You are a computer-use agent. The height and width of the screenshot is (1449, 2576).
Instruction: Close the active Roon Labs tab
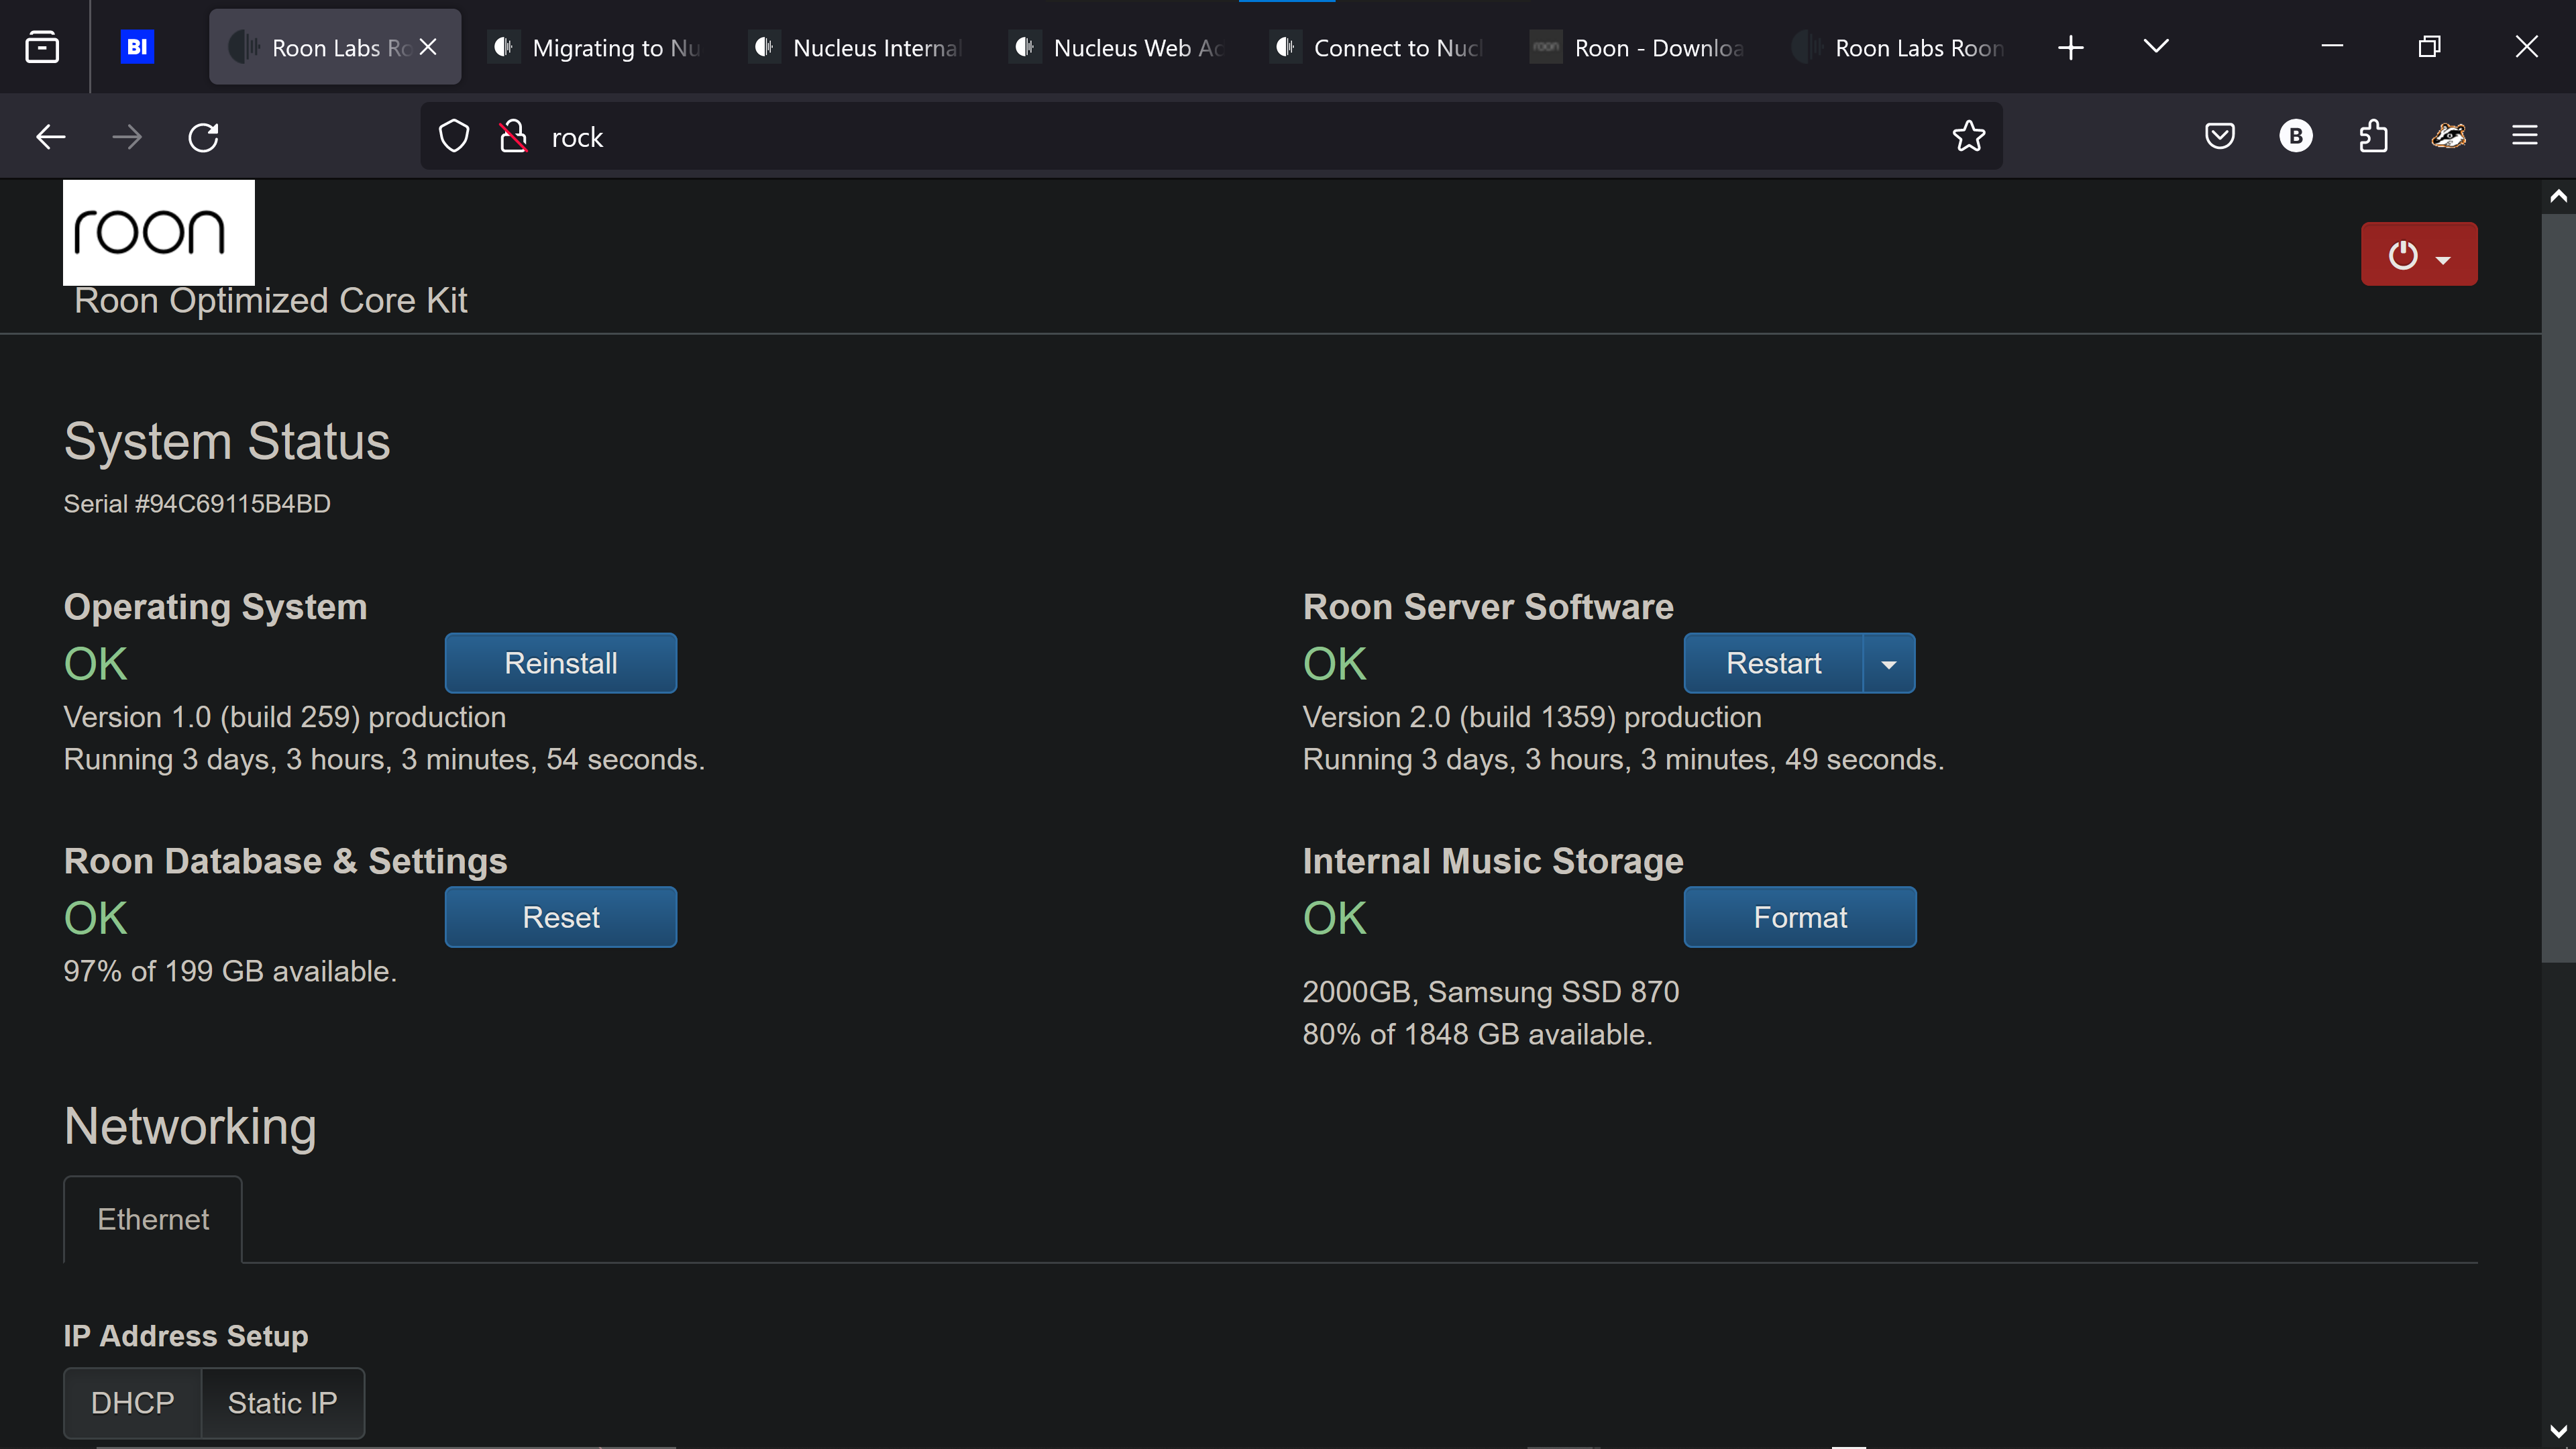428,47
